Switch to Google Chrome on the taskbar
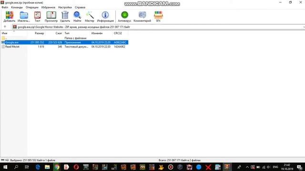The height and width of the screenshot is (171, 305). click(x=57, y=167)
